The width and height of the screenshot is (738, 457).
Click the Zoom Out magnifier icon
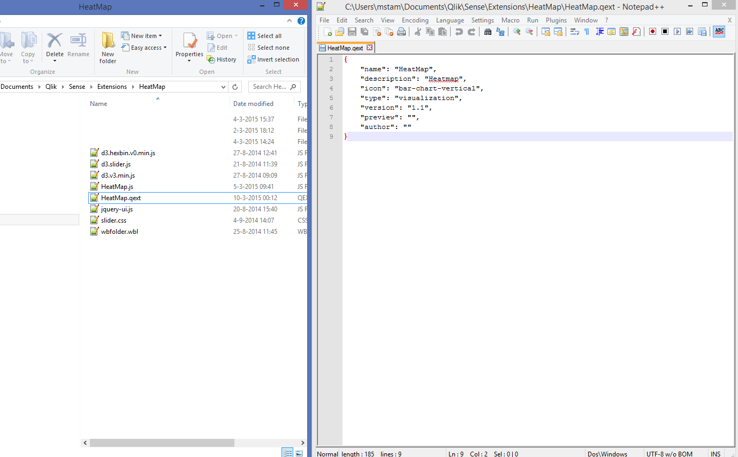coord(529,32)
